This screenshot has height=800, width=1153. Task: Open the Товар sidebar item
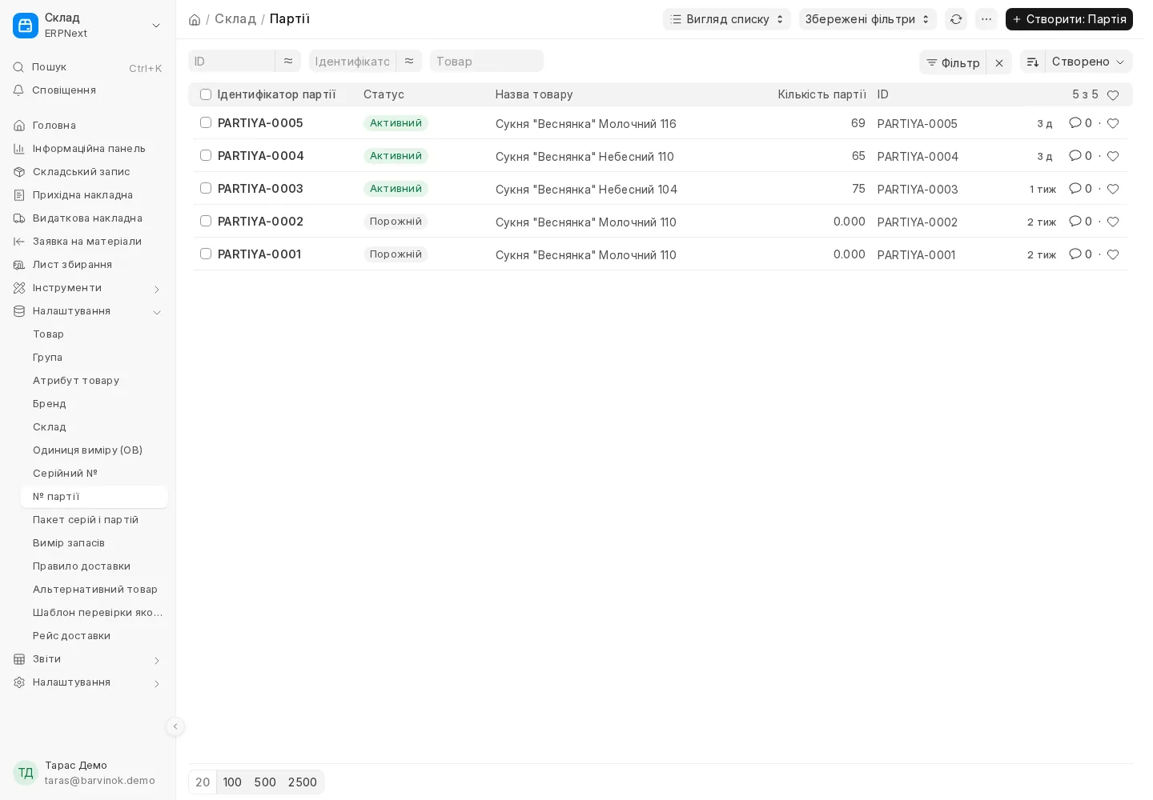point(94,334)
